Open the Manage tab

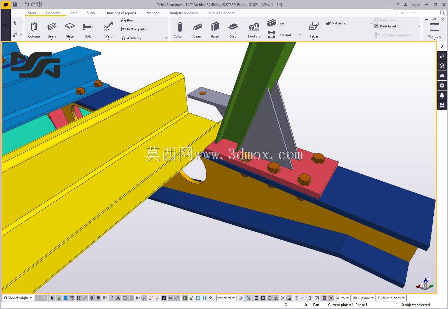tap(153, 13)
